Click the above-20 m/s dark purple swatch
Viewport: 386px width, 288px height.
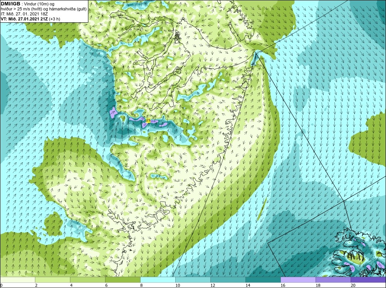[368, 280]
